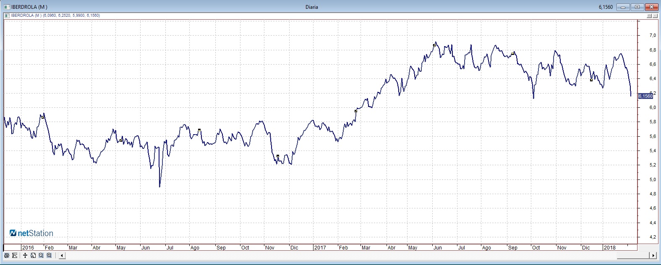Close the chart pane with small X button
Image resolution: width=661 pixels, height=265 pixels.
655,16
